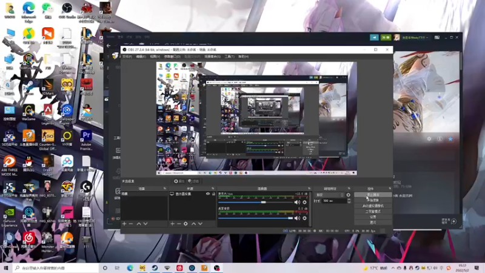Click the 开始录制 button
Viewport: 485px width, 273px height.
click(373, 200)
